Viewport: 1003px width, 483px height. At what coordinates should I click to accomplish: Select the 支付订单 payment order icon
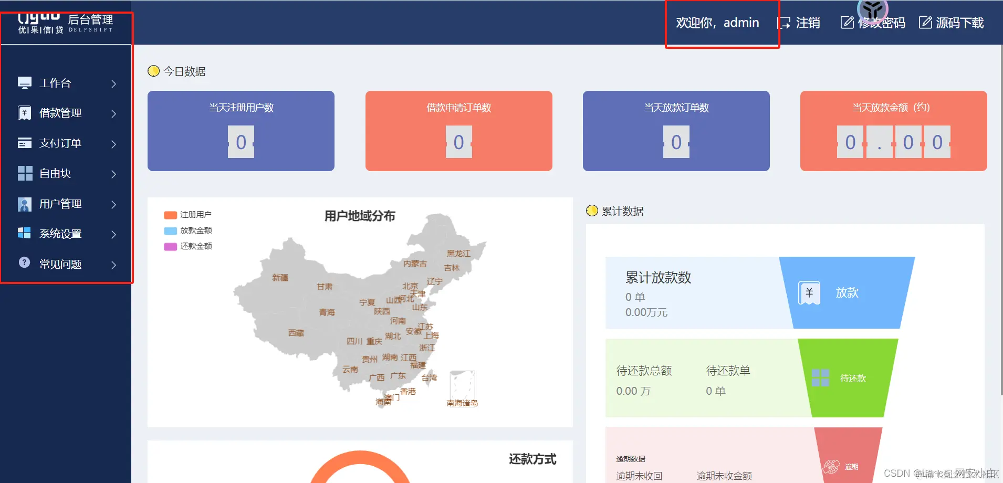tap(24, 143)
